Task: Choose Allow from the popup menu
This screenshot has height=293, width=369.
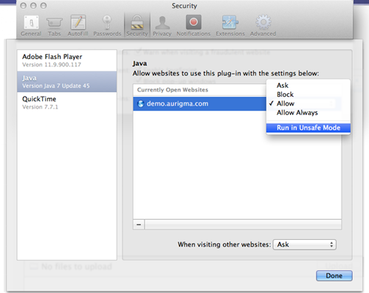Action: (308, 103)
